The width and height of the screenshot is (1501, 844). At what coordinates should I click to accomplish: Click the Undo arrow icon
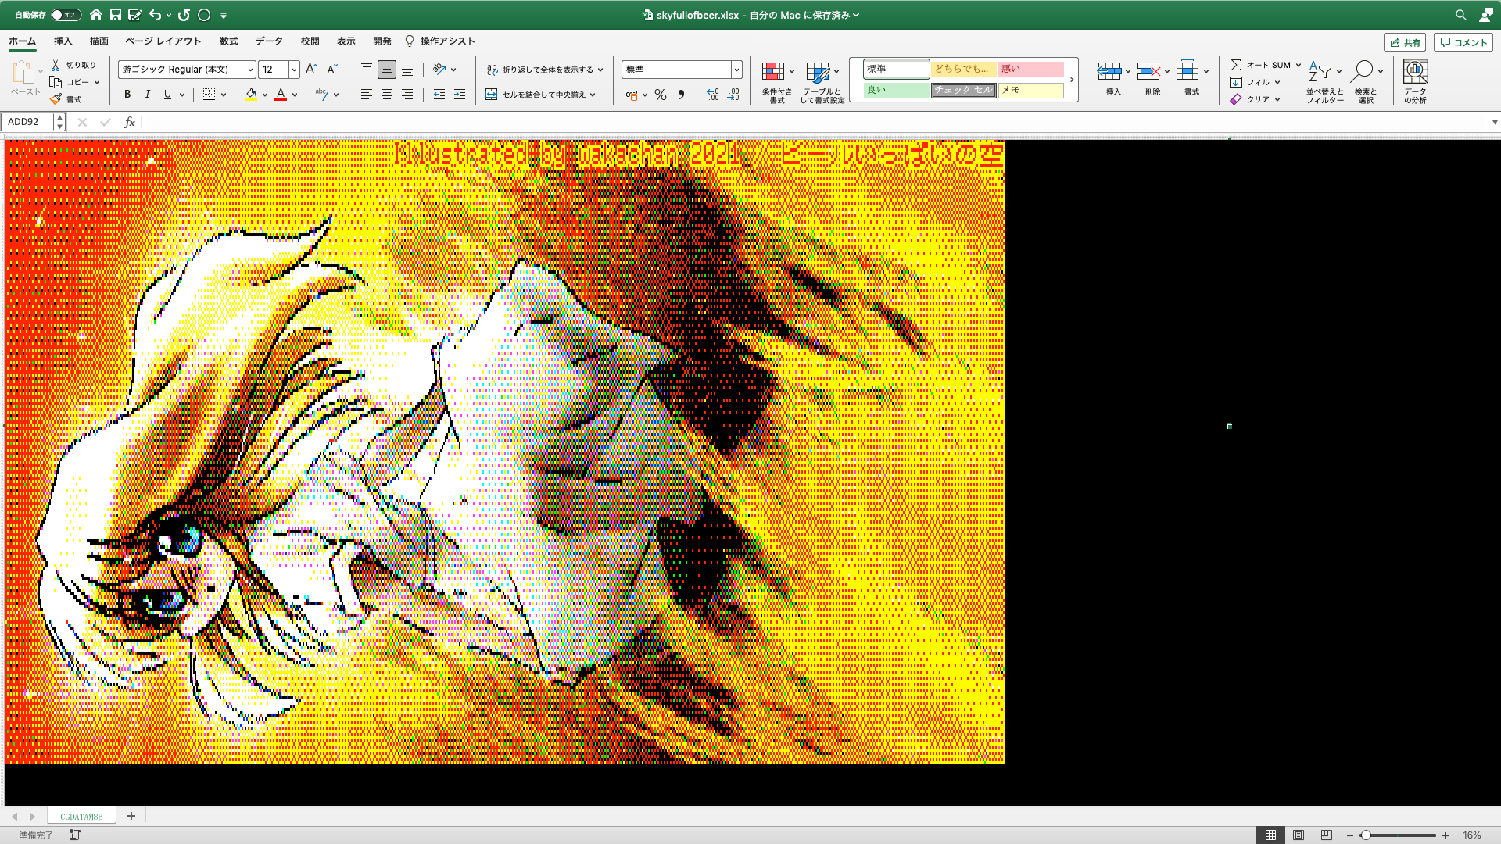pyautogui.click(x=155, y=15)
